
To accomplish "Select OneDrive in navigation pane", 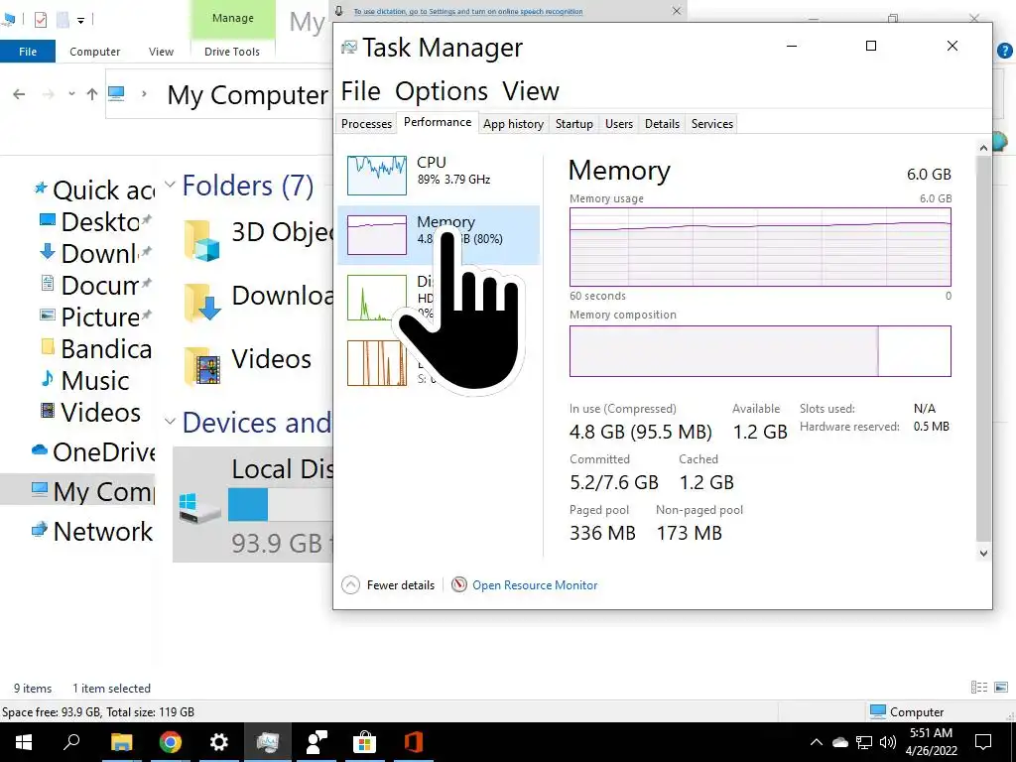I will coord(93,452).
